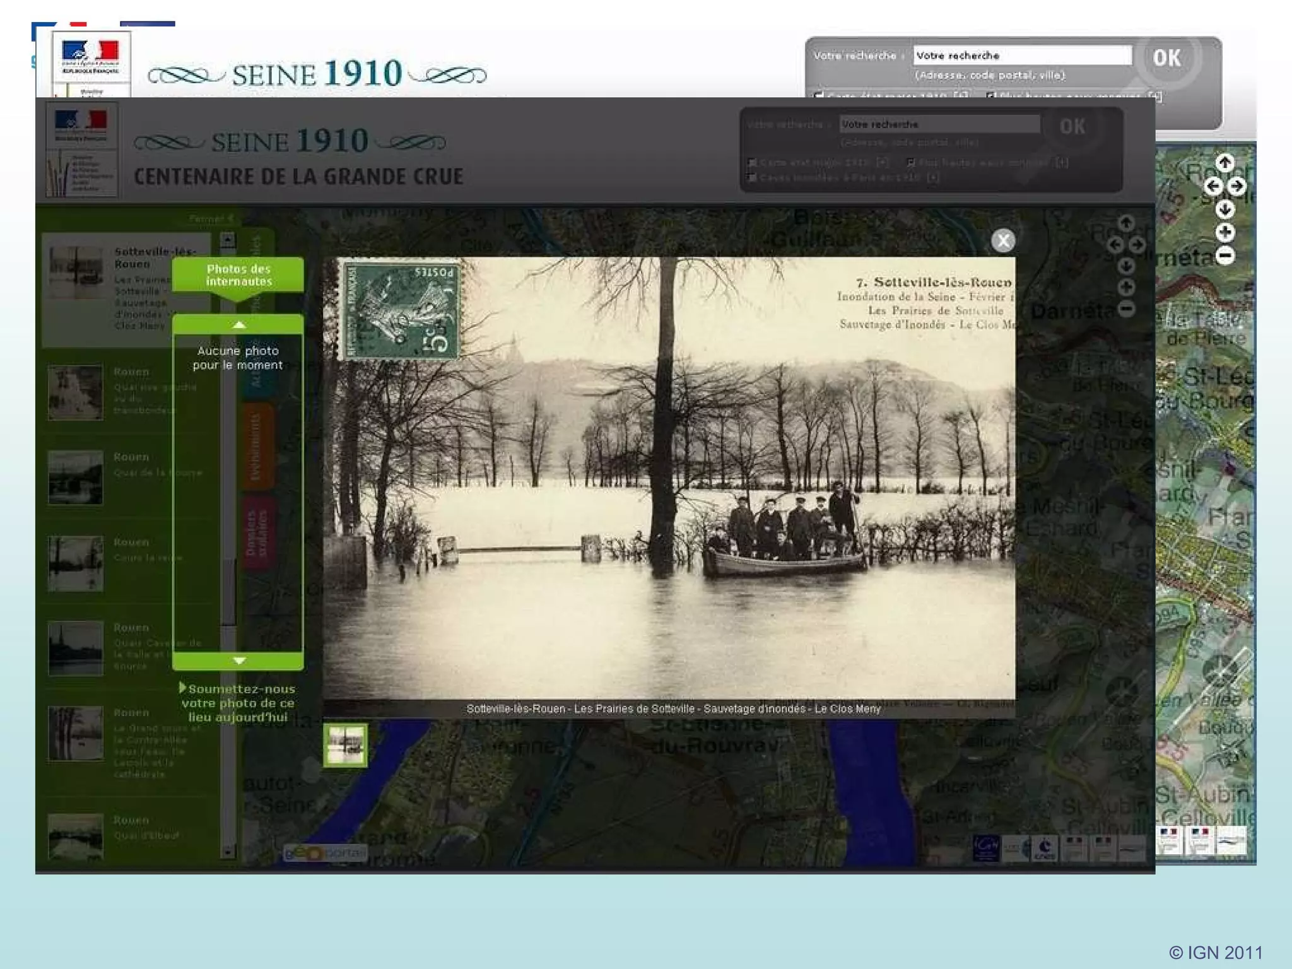Toggle Caves inondées à Paris checkbox
The image size is (1292, 969).
click(752, 178)
